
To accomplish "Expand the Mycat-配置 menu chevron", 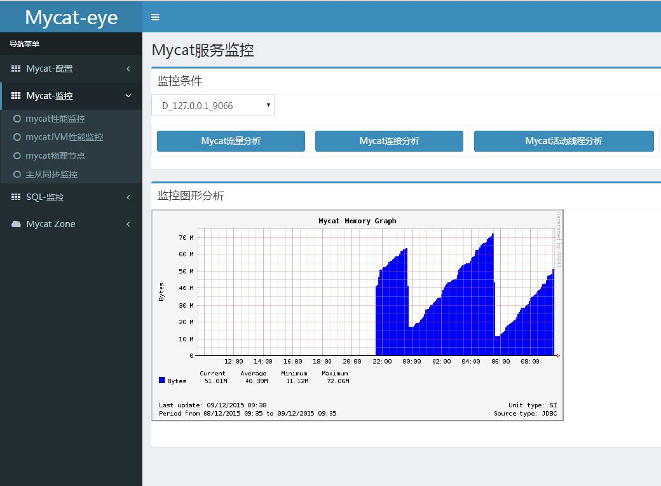I will point(128,69).
